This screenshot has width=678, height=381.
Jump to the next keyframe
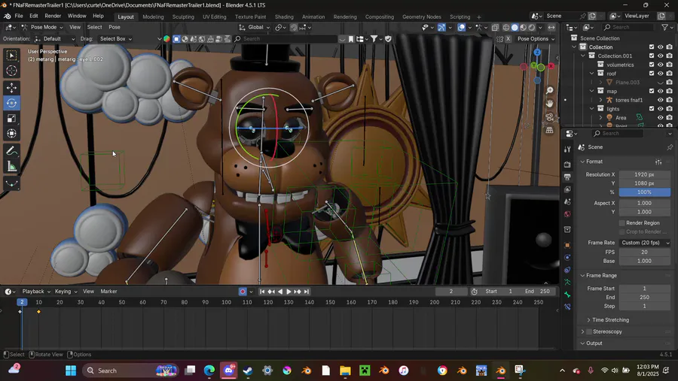[298, 292]
